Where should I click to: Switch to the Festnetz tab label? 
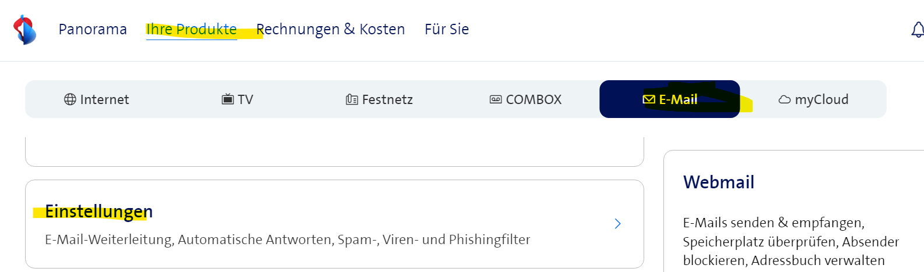coord(387,99)
